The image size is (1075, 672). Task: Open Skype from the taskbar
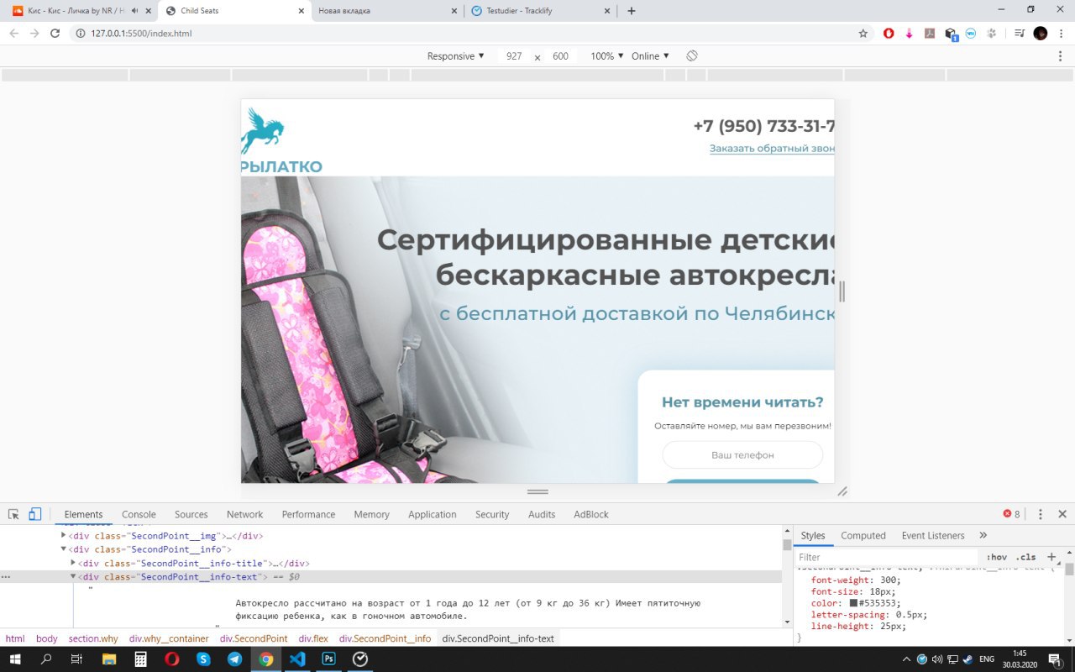(x=203, y=659)
